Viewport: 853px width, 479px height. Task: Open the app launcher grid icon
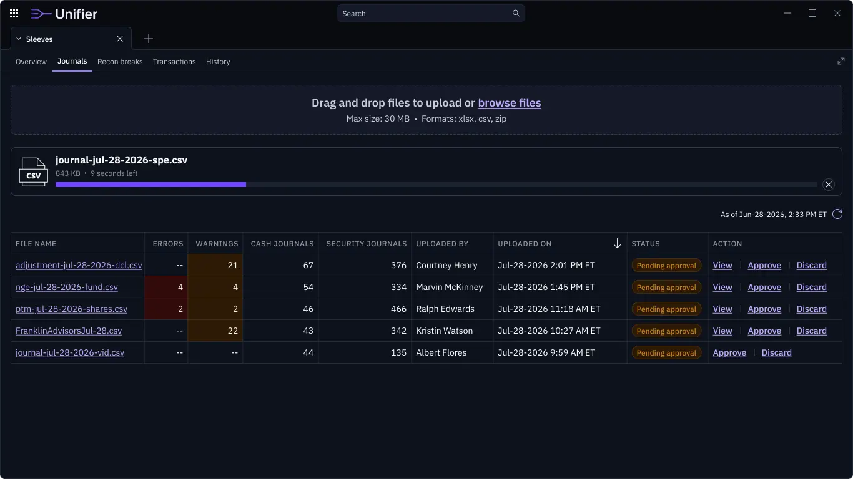pyautogui.click(x=14, y=13)
